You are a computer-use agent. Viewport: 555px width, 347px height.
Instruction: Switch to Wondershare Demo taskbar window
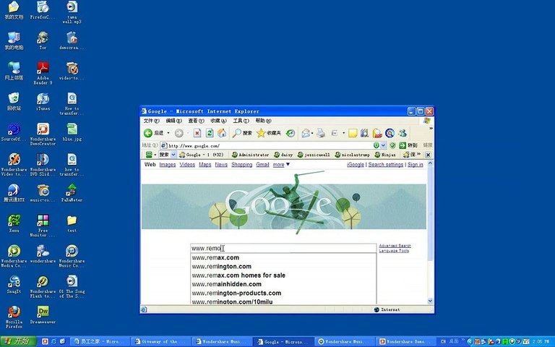(405, 342)
